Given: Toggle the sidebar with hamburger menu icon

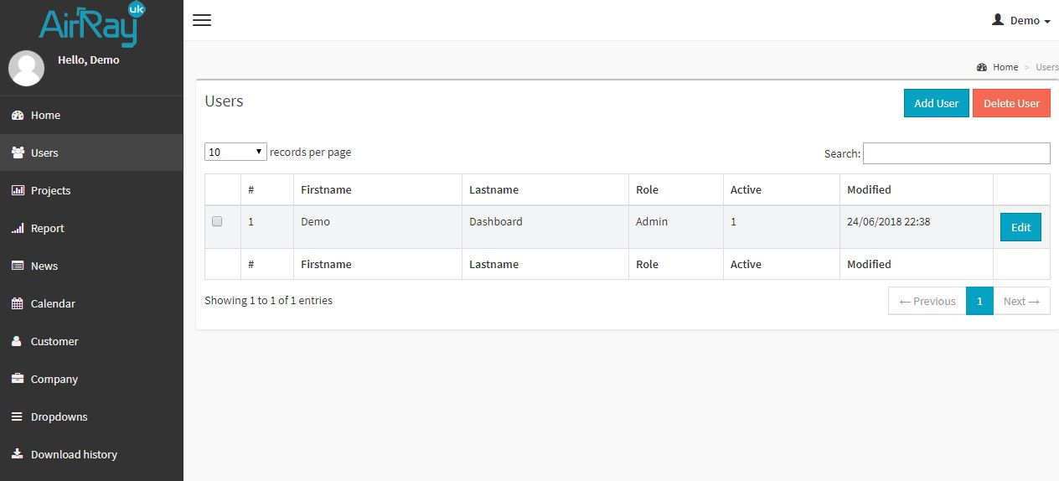Looking at the screenshot, I should [202, 20].
